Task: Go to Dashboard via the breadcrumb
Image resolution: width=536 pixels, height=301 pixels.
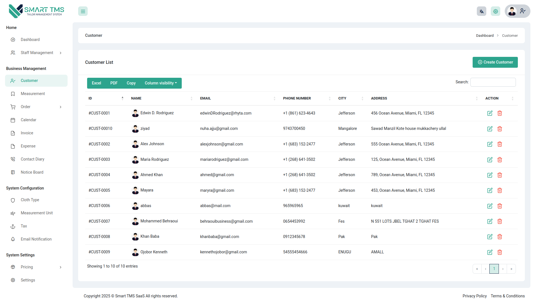Action: pos(485,35)
